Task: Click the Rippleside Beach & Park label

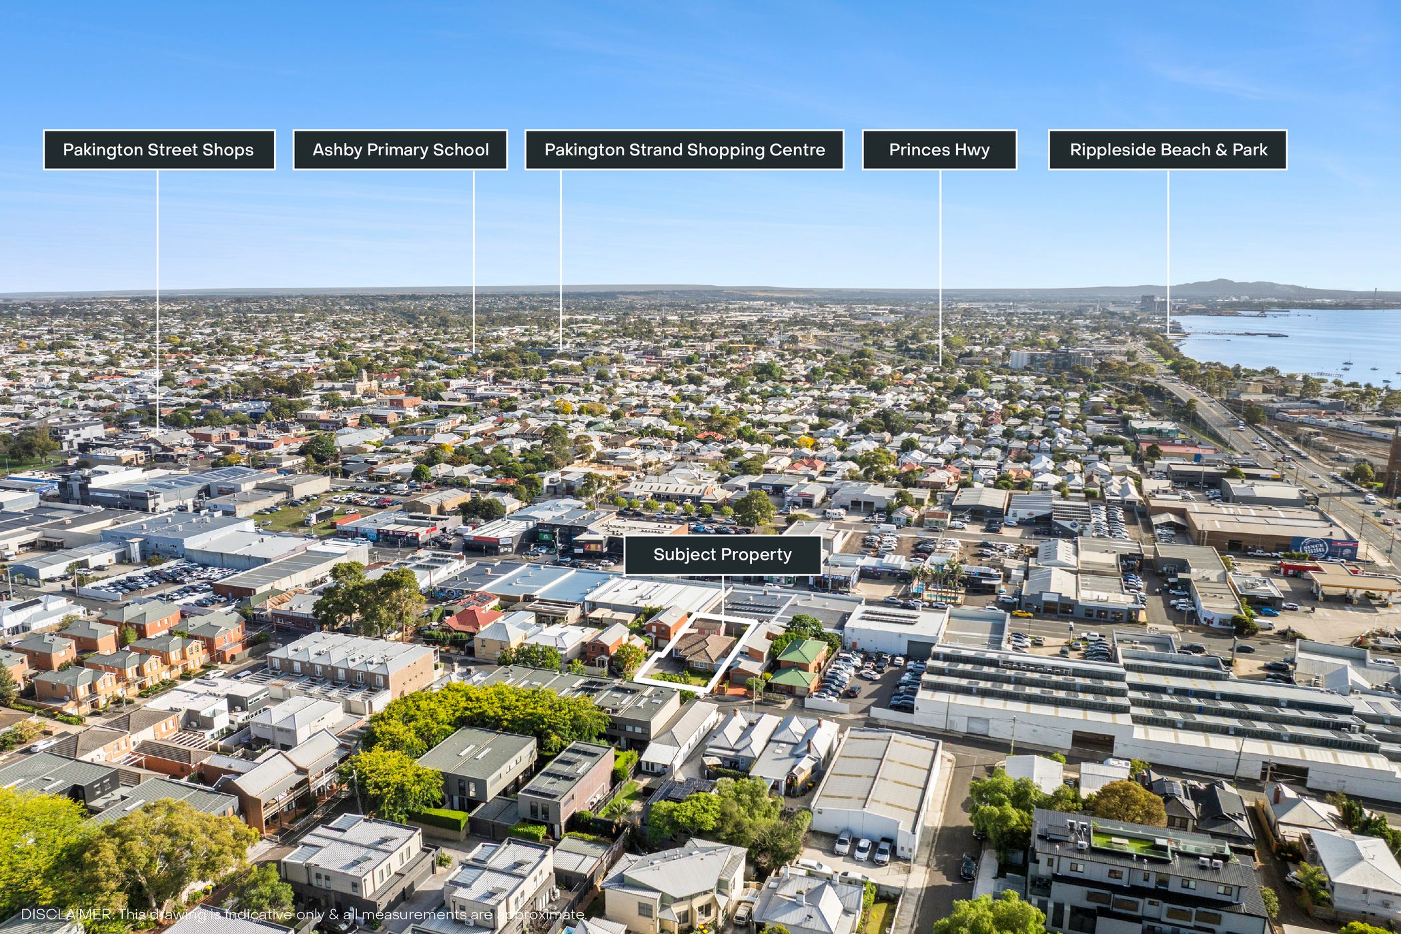Action: 1167,150
